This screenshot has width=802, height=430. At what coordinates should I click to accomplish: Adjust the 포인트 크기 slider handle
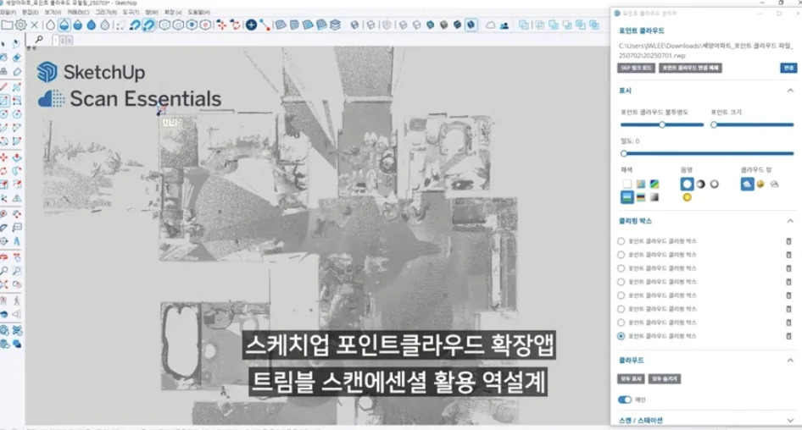click(714, 124)
